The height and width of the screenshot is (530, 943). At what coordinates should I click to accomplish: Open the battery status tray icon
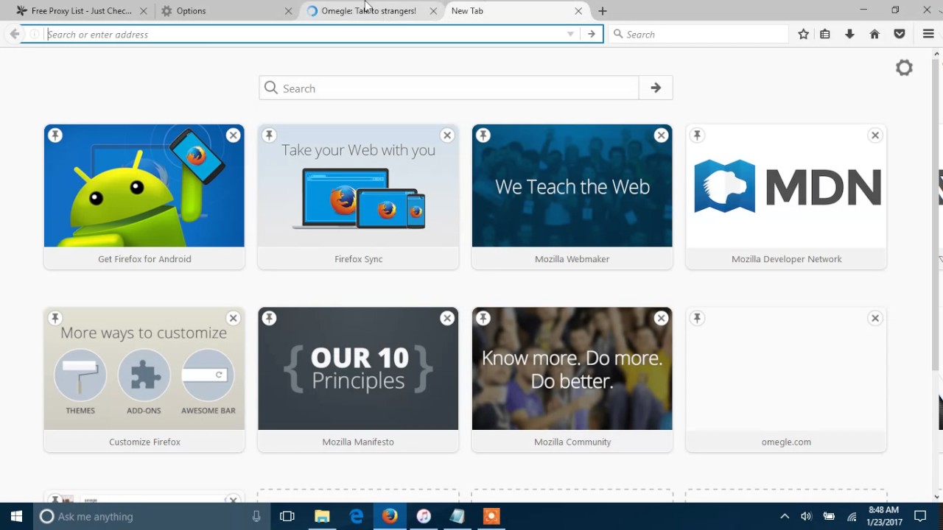point(829,517)
